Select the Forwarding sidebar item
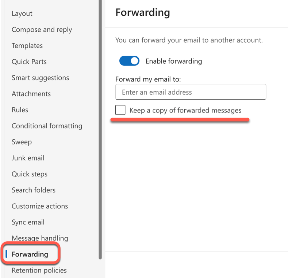 [x=30, y=254]
